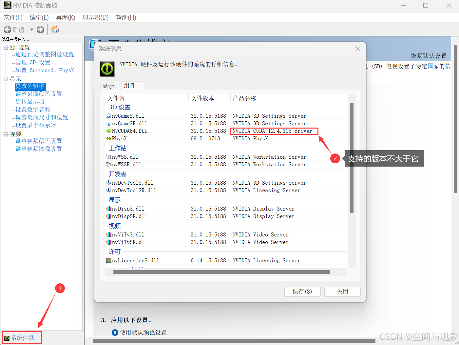Collapse the 显示 tree node
The width and height of the screenshot is (459, 345).
point(6,79)
